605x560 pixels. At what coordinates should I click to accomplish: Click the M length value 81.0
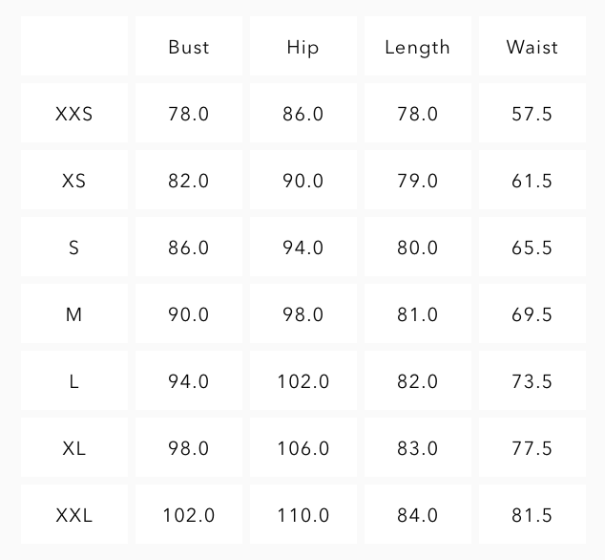pyautogui.click(x=417, y=314)
